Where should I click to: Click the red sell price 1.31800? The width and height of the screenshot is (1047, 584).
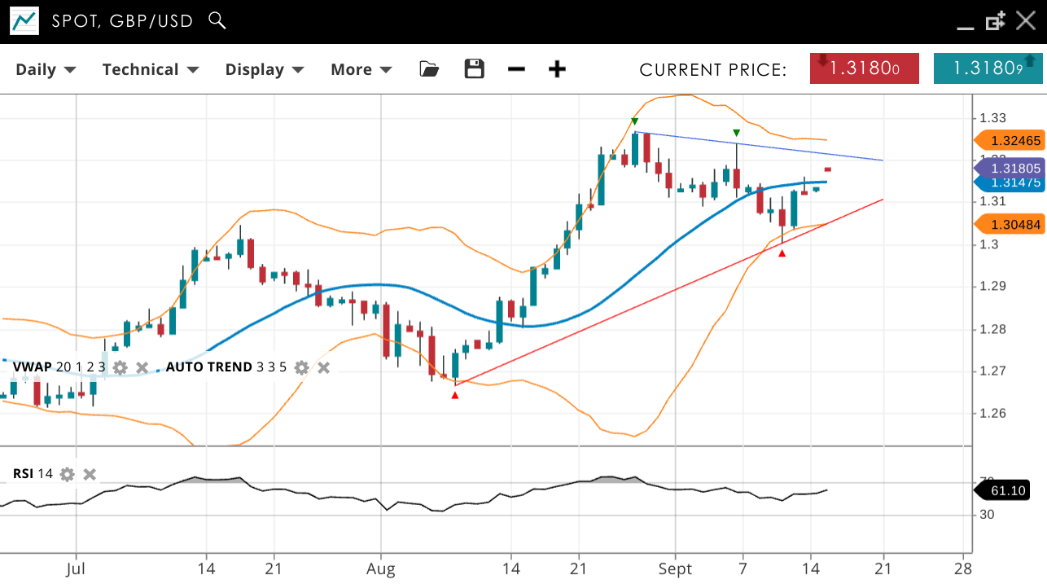pyautogui.click(x=864, y=68)
